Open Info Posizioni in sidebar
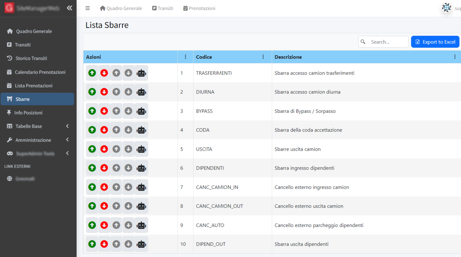This screenshot has height=257, width=461. click(28, 113)
